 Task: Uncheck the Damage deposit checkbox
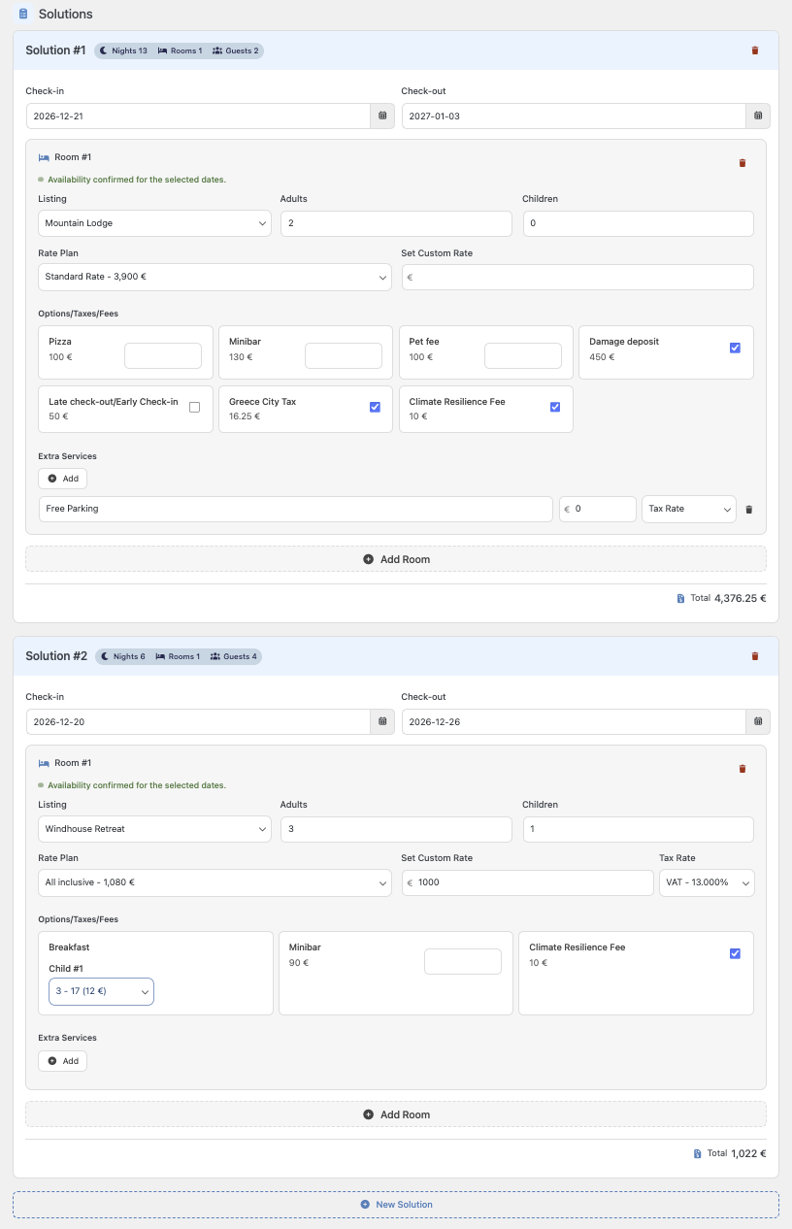[x=735, y=348]
